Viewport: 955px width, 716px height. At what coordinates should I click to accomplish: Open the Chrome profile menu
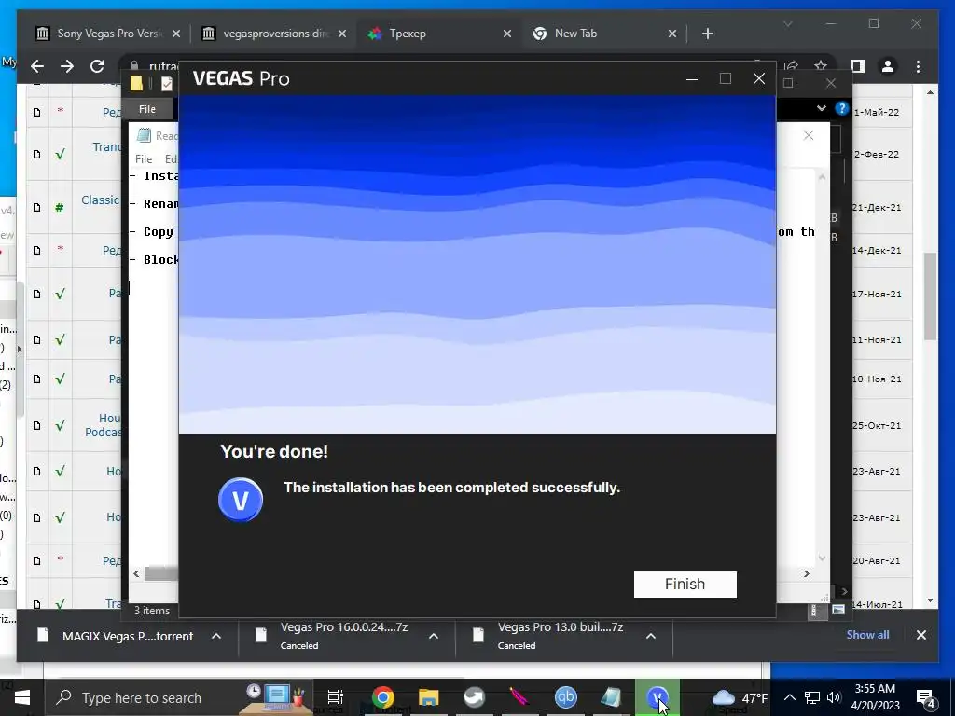pyautogui.click(x=888, y=66)
